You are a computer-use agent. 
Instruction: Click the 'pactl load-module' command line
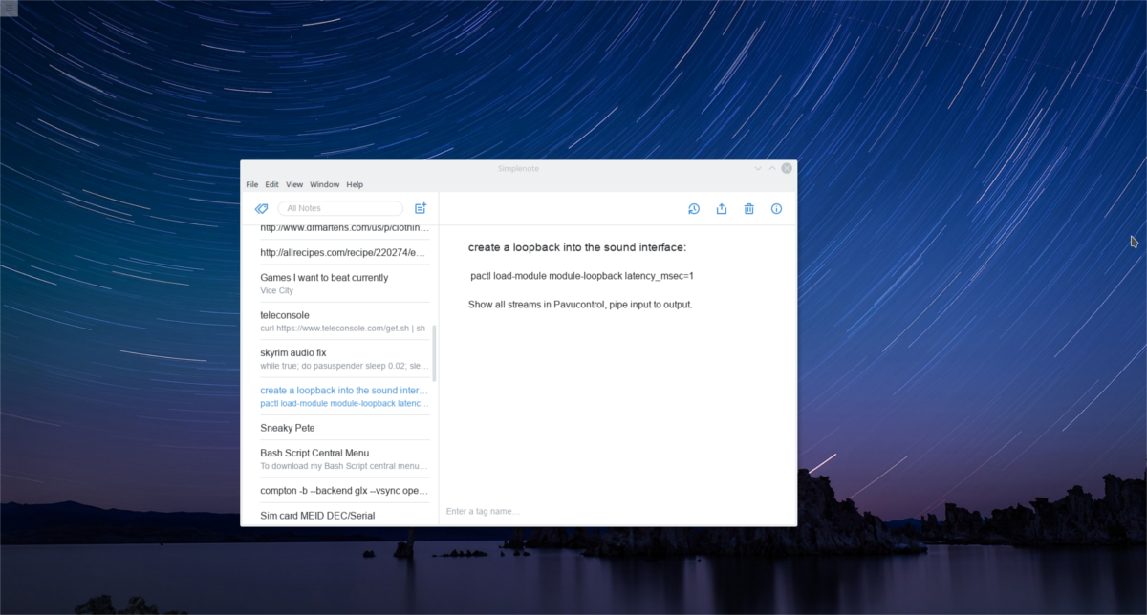point(581,276)
